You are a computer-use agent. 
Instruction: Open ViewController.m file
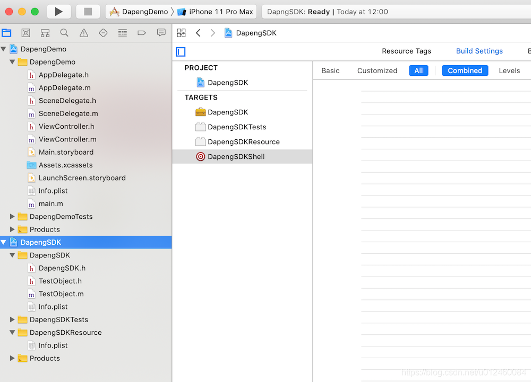(67, 139)
